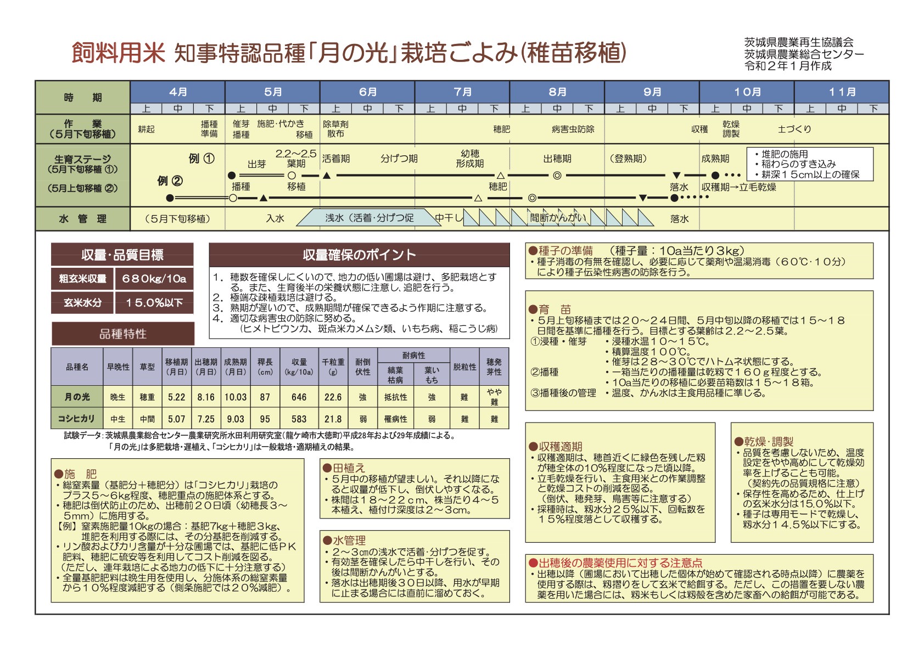Select 施肥・代かき in the work row
The width and height of the screenshot is (924, 653).
(x=281, y=124)
